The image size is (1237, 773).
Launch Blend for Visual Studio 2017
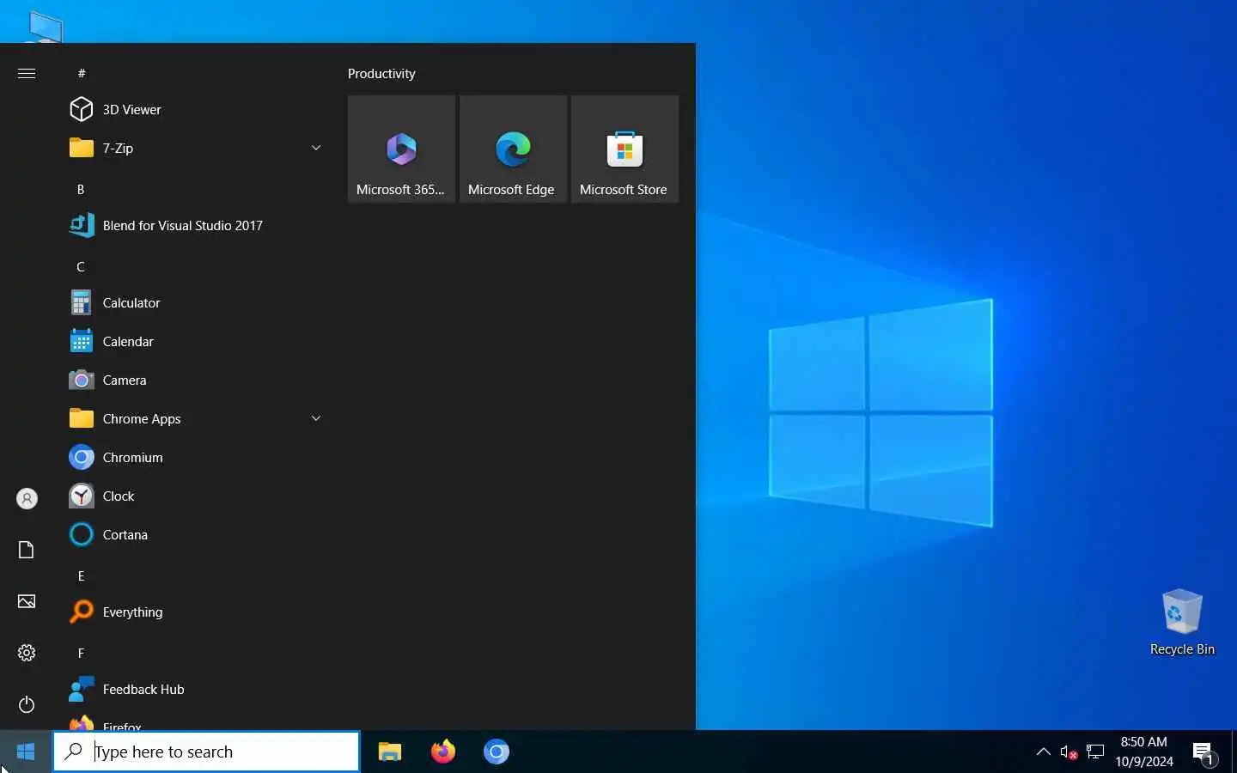(196, 225)
